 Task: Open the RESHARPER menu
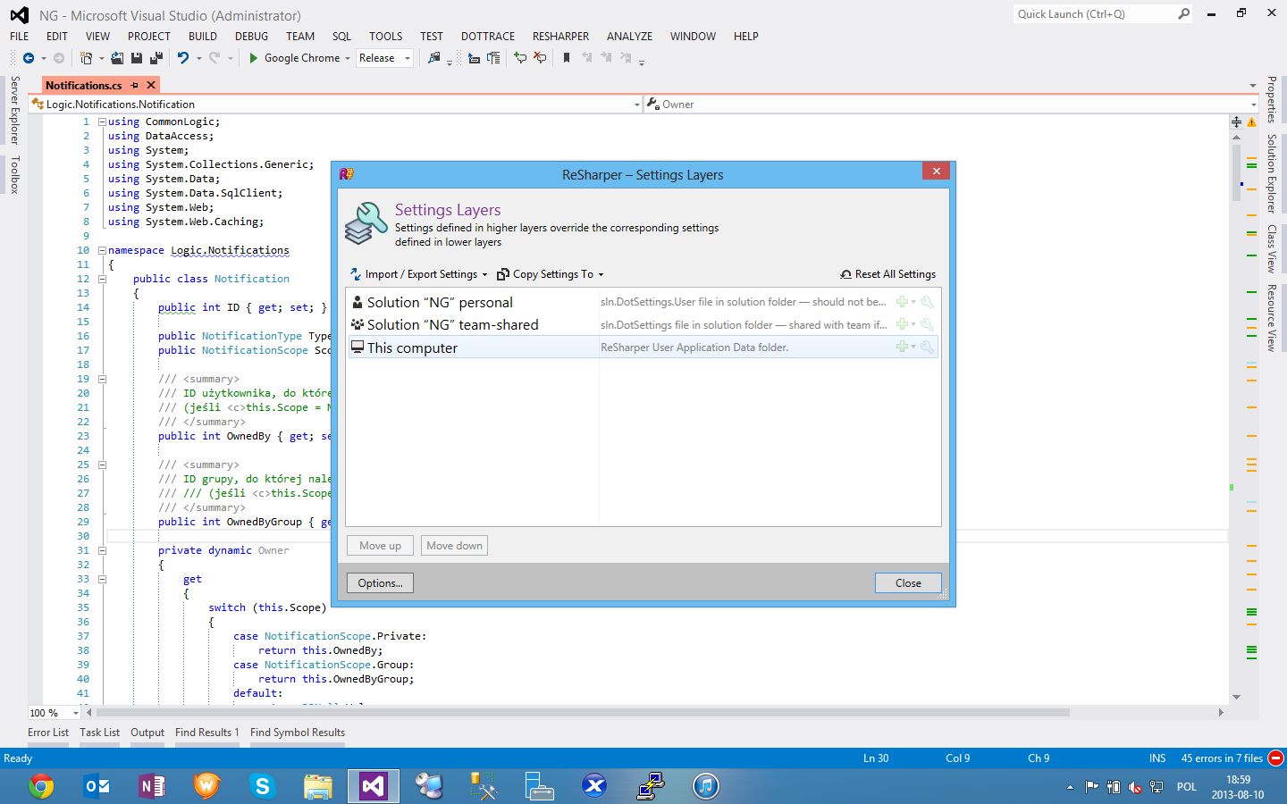pyautogui.click(x=560, y=37)
